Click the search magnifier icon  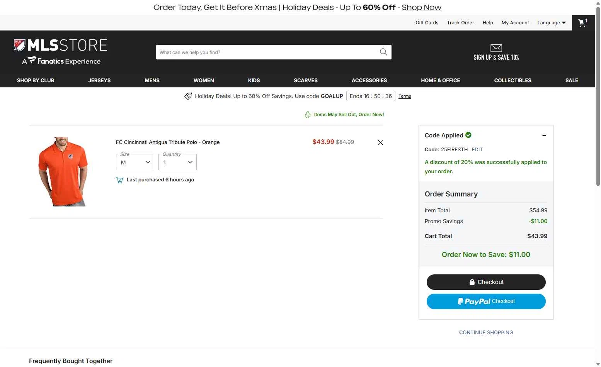383,52
